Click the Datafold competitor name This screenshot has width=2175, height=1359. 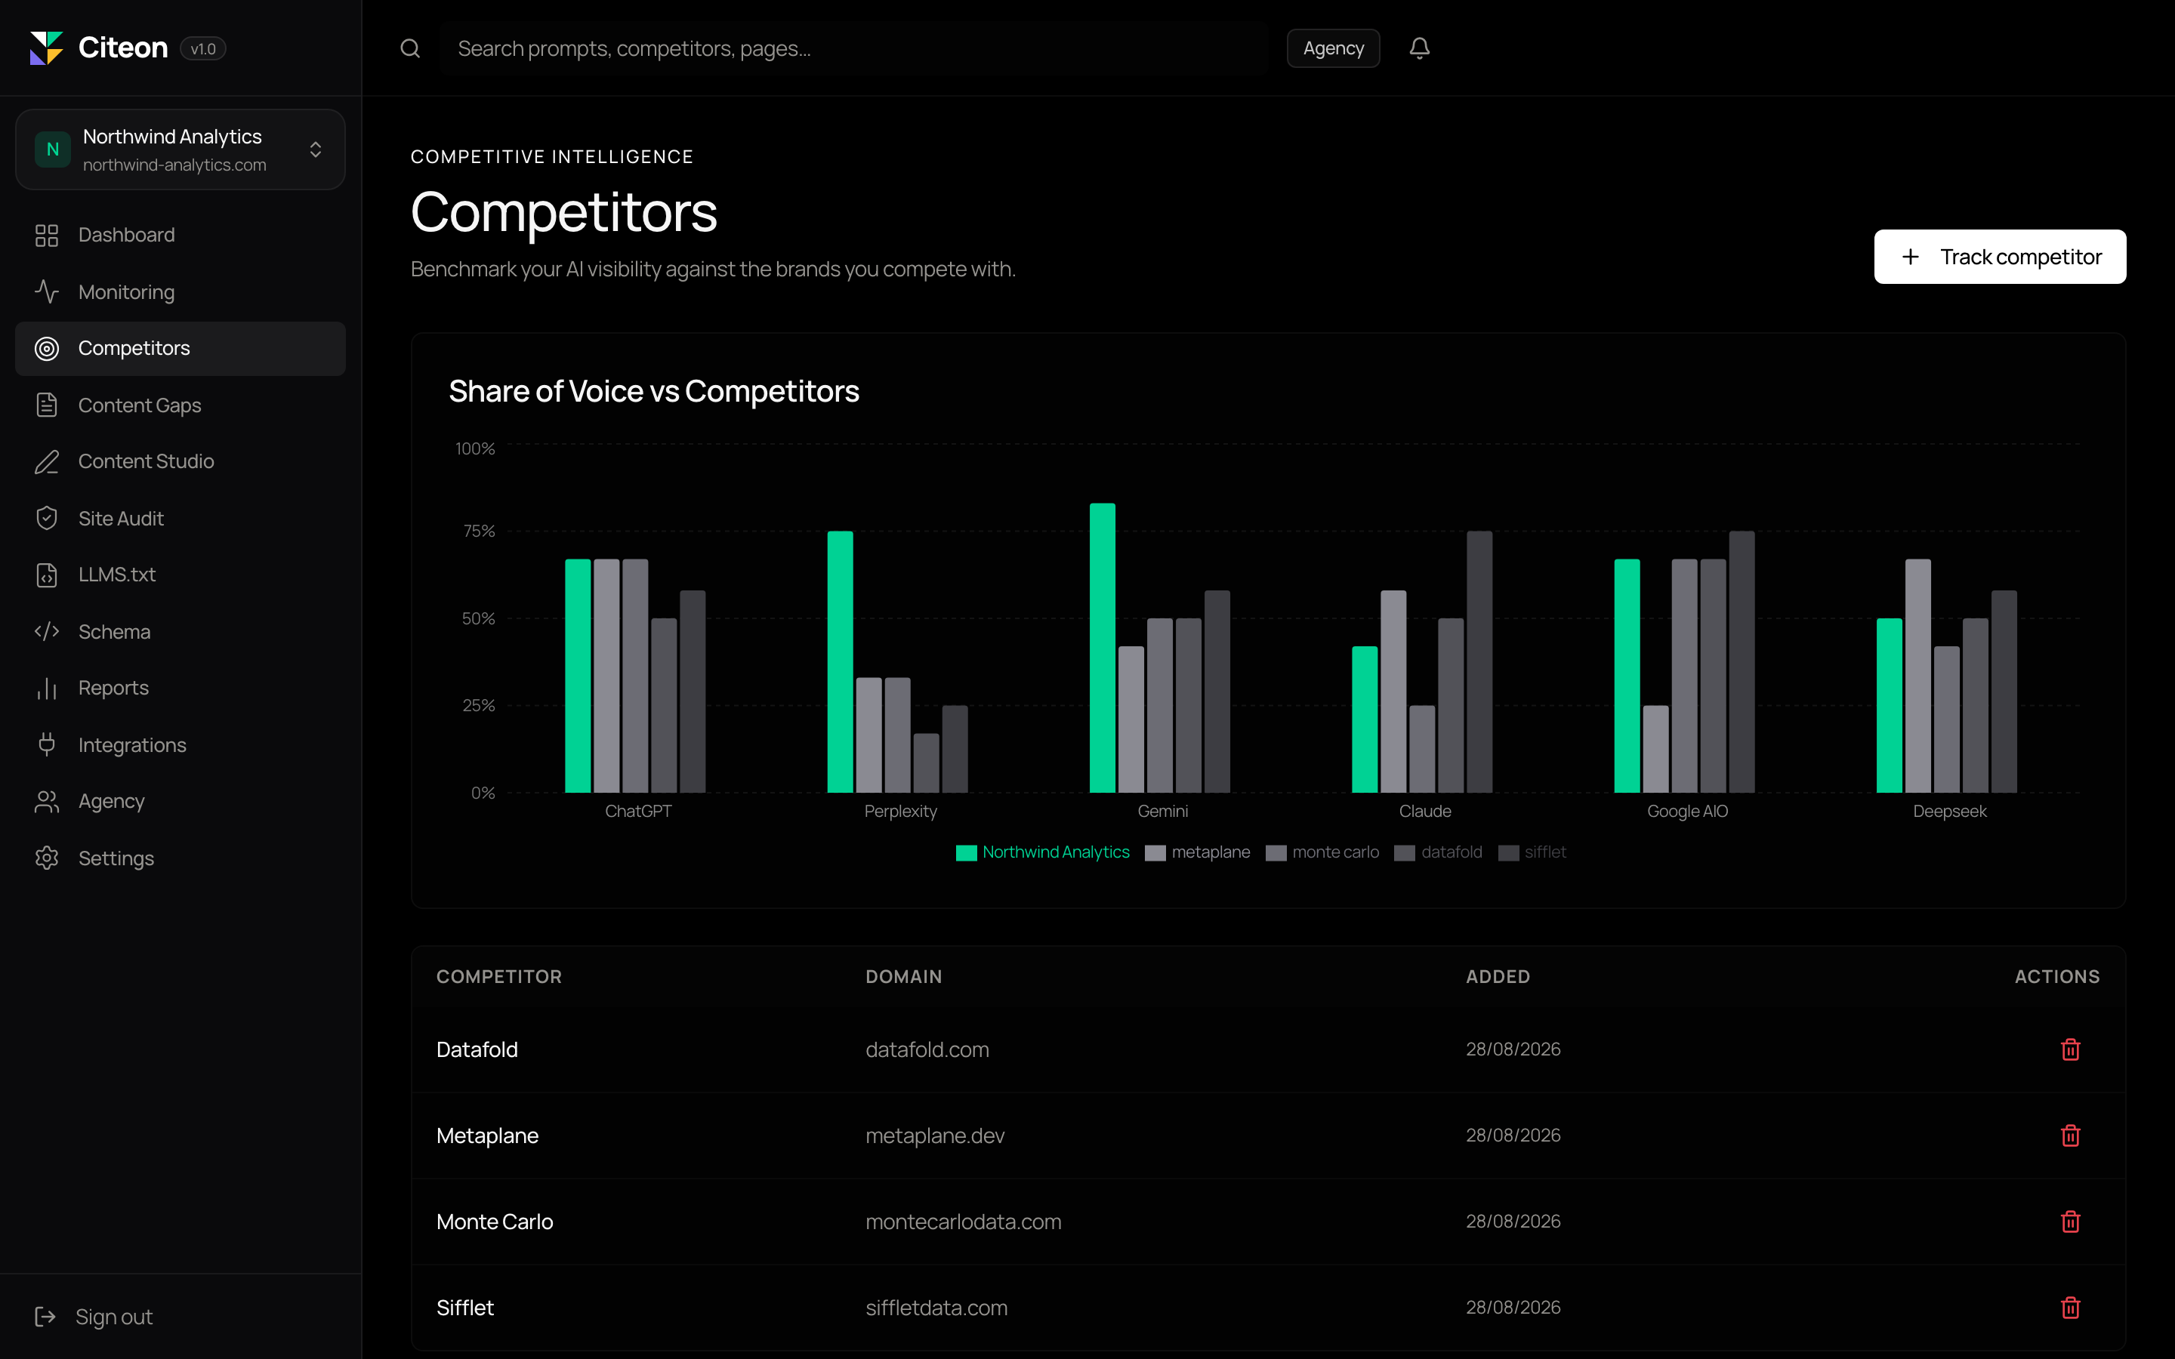(x=477, y=1049)
